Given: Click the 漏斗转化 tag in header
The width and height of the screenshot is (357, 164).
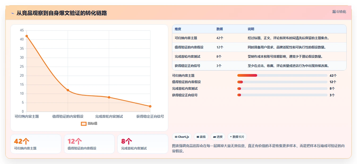Looking at the screenshot, I should [x=339, y=12].
